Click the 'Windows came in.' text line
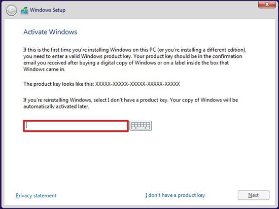 pyautogui.click(x=44, y=69)
